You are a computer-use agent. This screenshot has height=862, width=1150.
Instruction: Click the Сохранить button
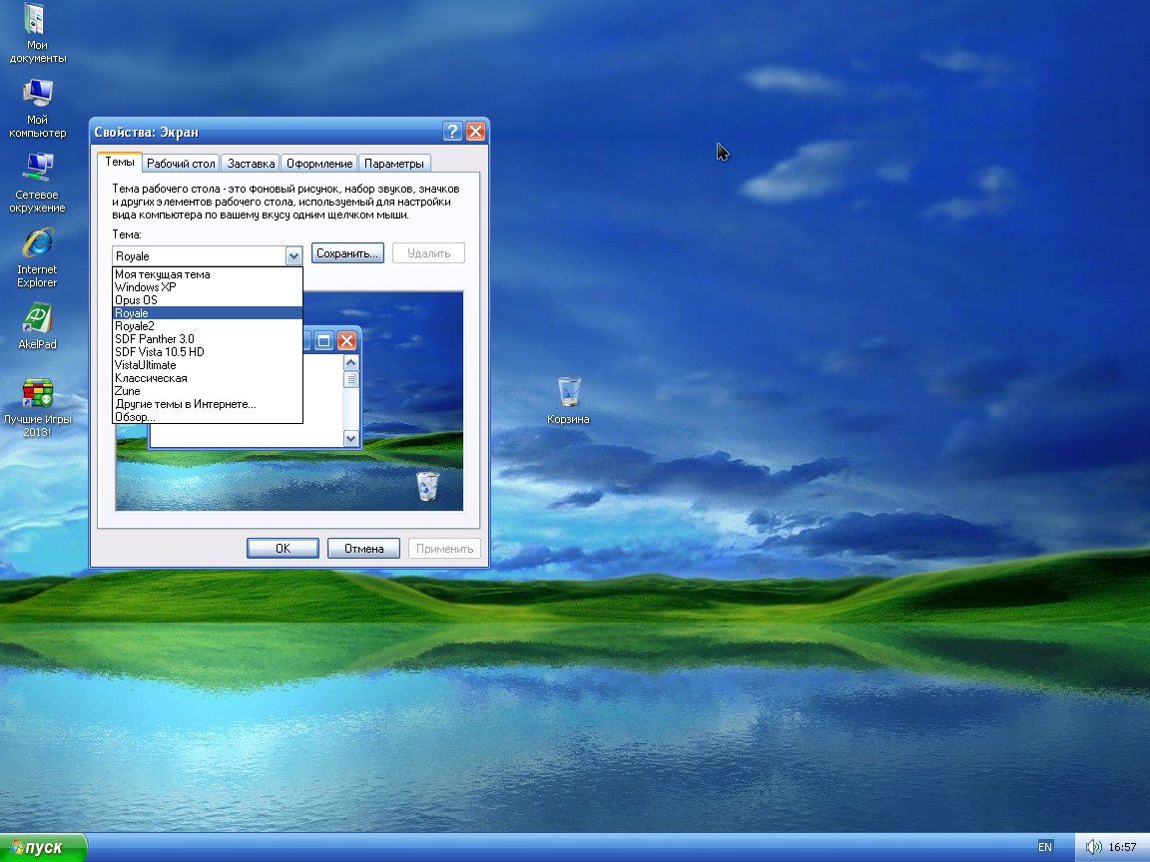point(346,252)
